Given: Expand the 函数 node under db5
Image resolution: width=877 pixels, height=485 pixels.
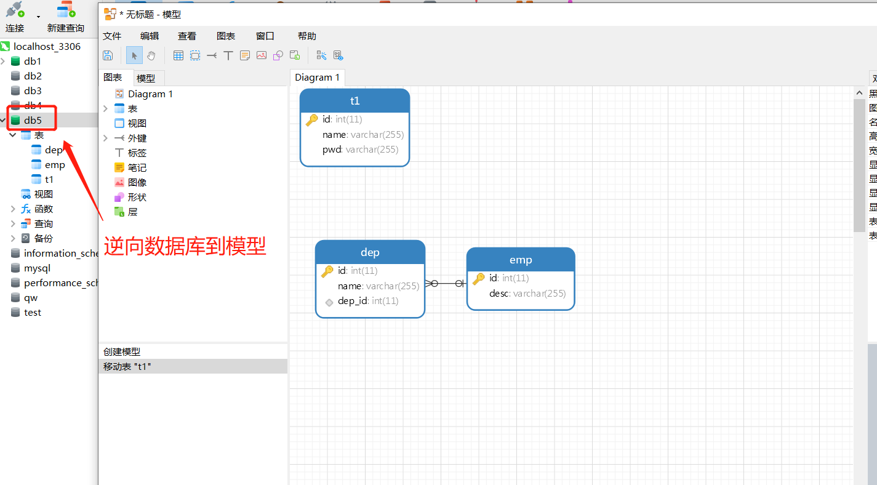Looking at the screenshot, I should pos(13,209).
